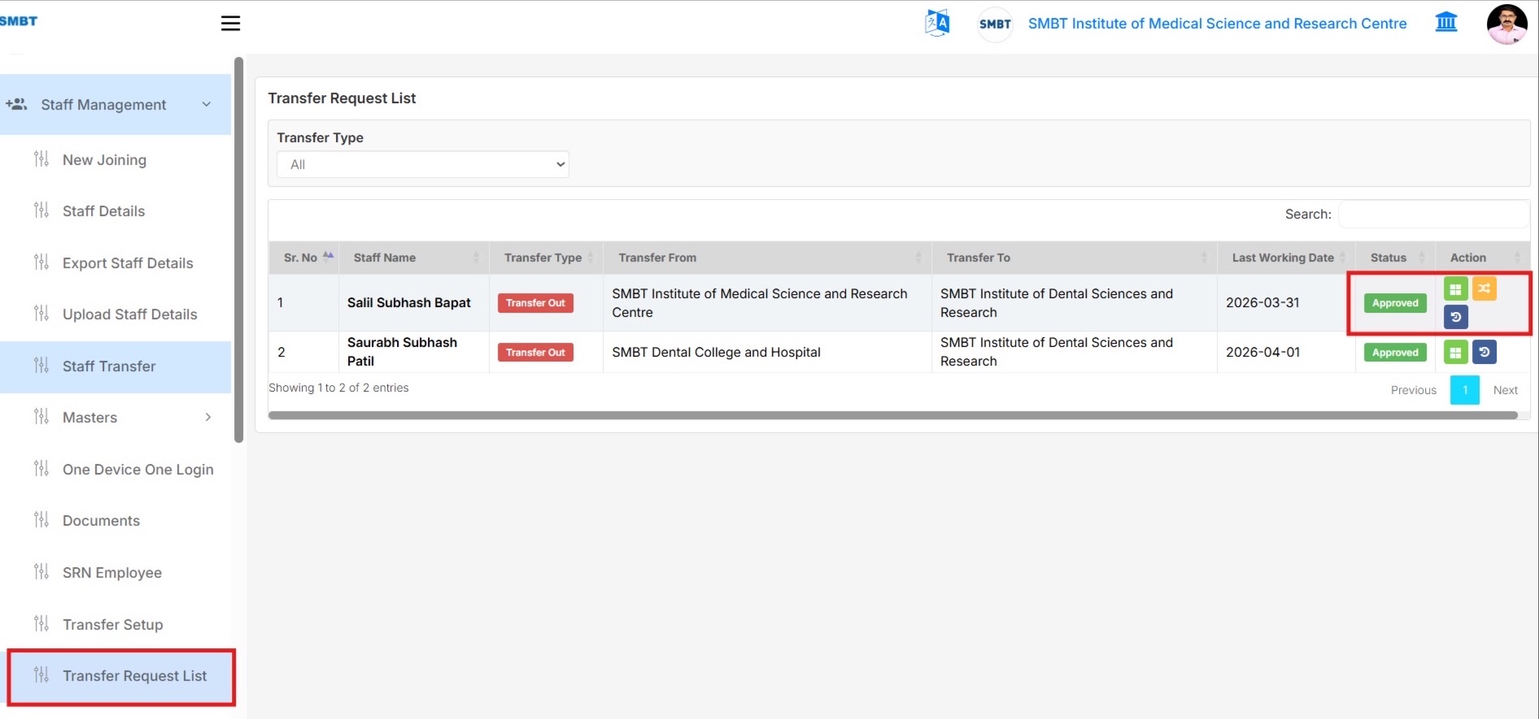Screen dimensions: 1539x719
Task: Click green grid icon for Salil Subhash Bapat
Action: [x=1456, y=288]
